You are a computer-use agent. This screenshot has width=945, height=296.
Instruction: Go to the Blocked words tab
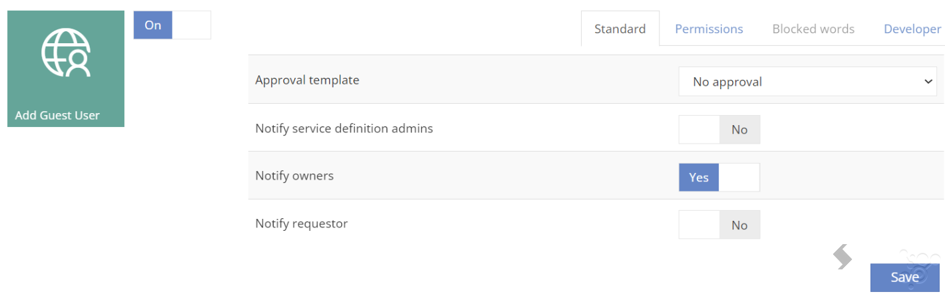pyautogui.click(x=813, y=29)
